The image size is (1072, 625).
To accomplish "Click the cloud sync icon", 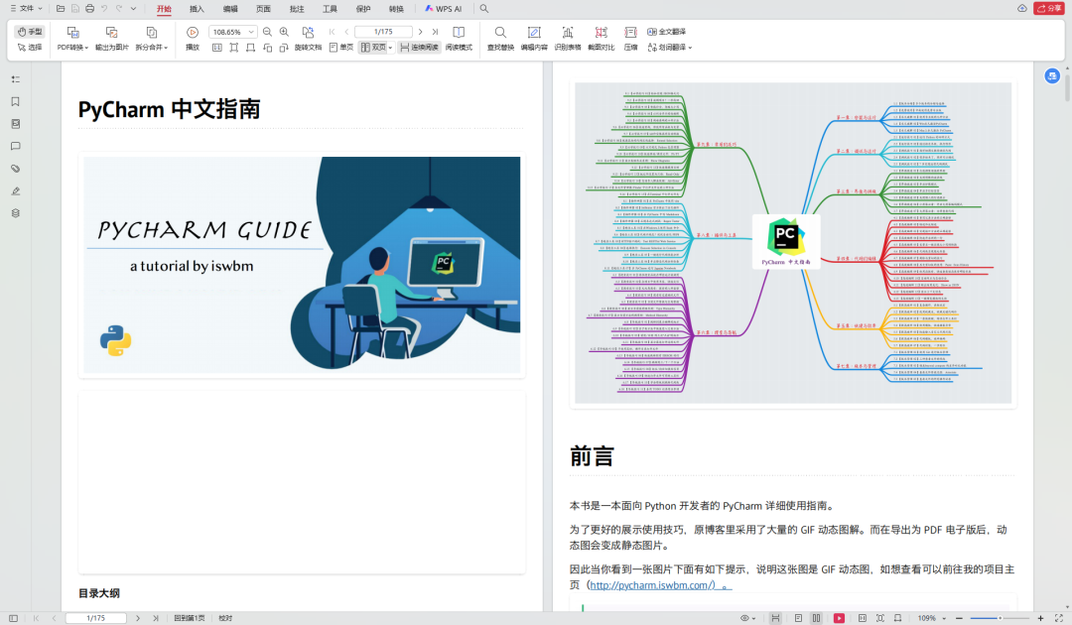I will point(1022,8).
